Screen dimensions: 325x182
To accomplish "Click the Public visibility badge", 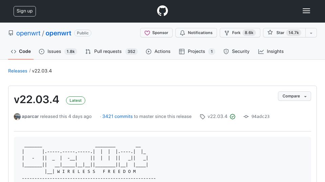I will coord(83,33).
